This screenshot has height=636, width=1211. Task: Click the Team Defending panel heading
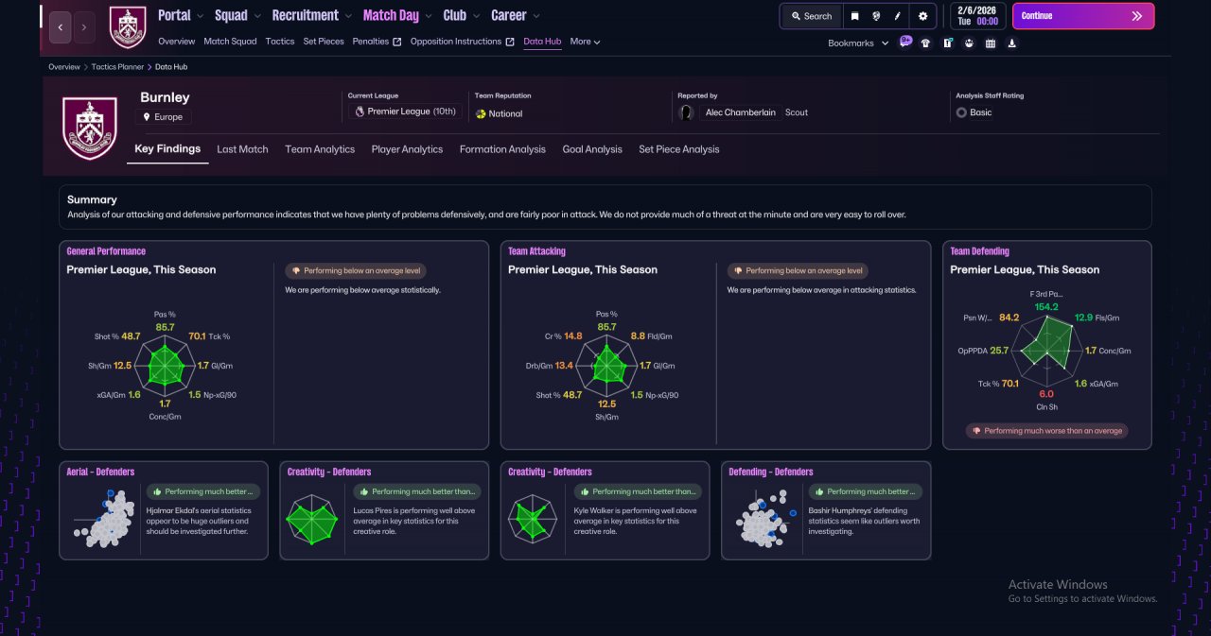[979, 251]
